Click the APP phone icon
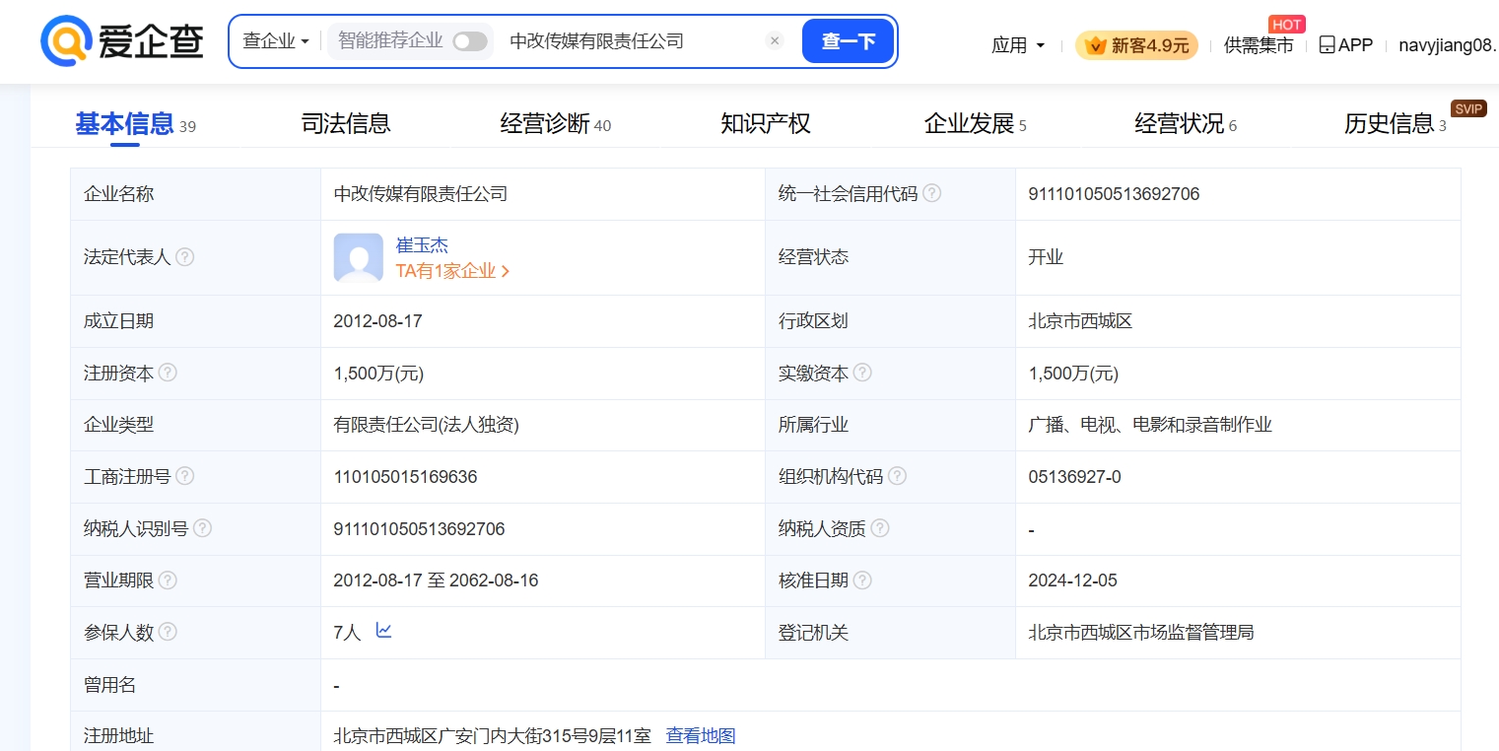Image resolution: width=1499 pixels, height=751 pixels. pyautogui.click(x=1327, y=45)
